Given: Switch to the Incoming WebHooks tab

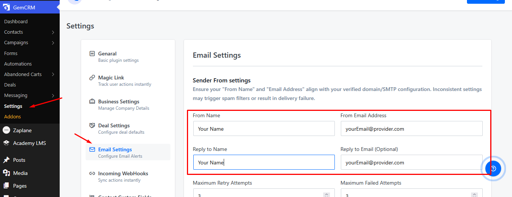Looking at the screenshot, I should [128, 176].
